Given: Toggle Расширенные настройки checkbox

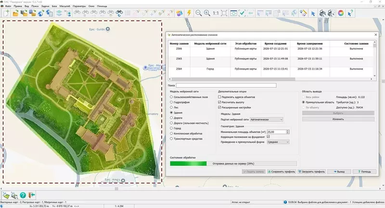Looking at the screenshot, I should click(x=219, y=107).
